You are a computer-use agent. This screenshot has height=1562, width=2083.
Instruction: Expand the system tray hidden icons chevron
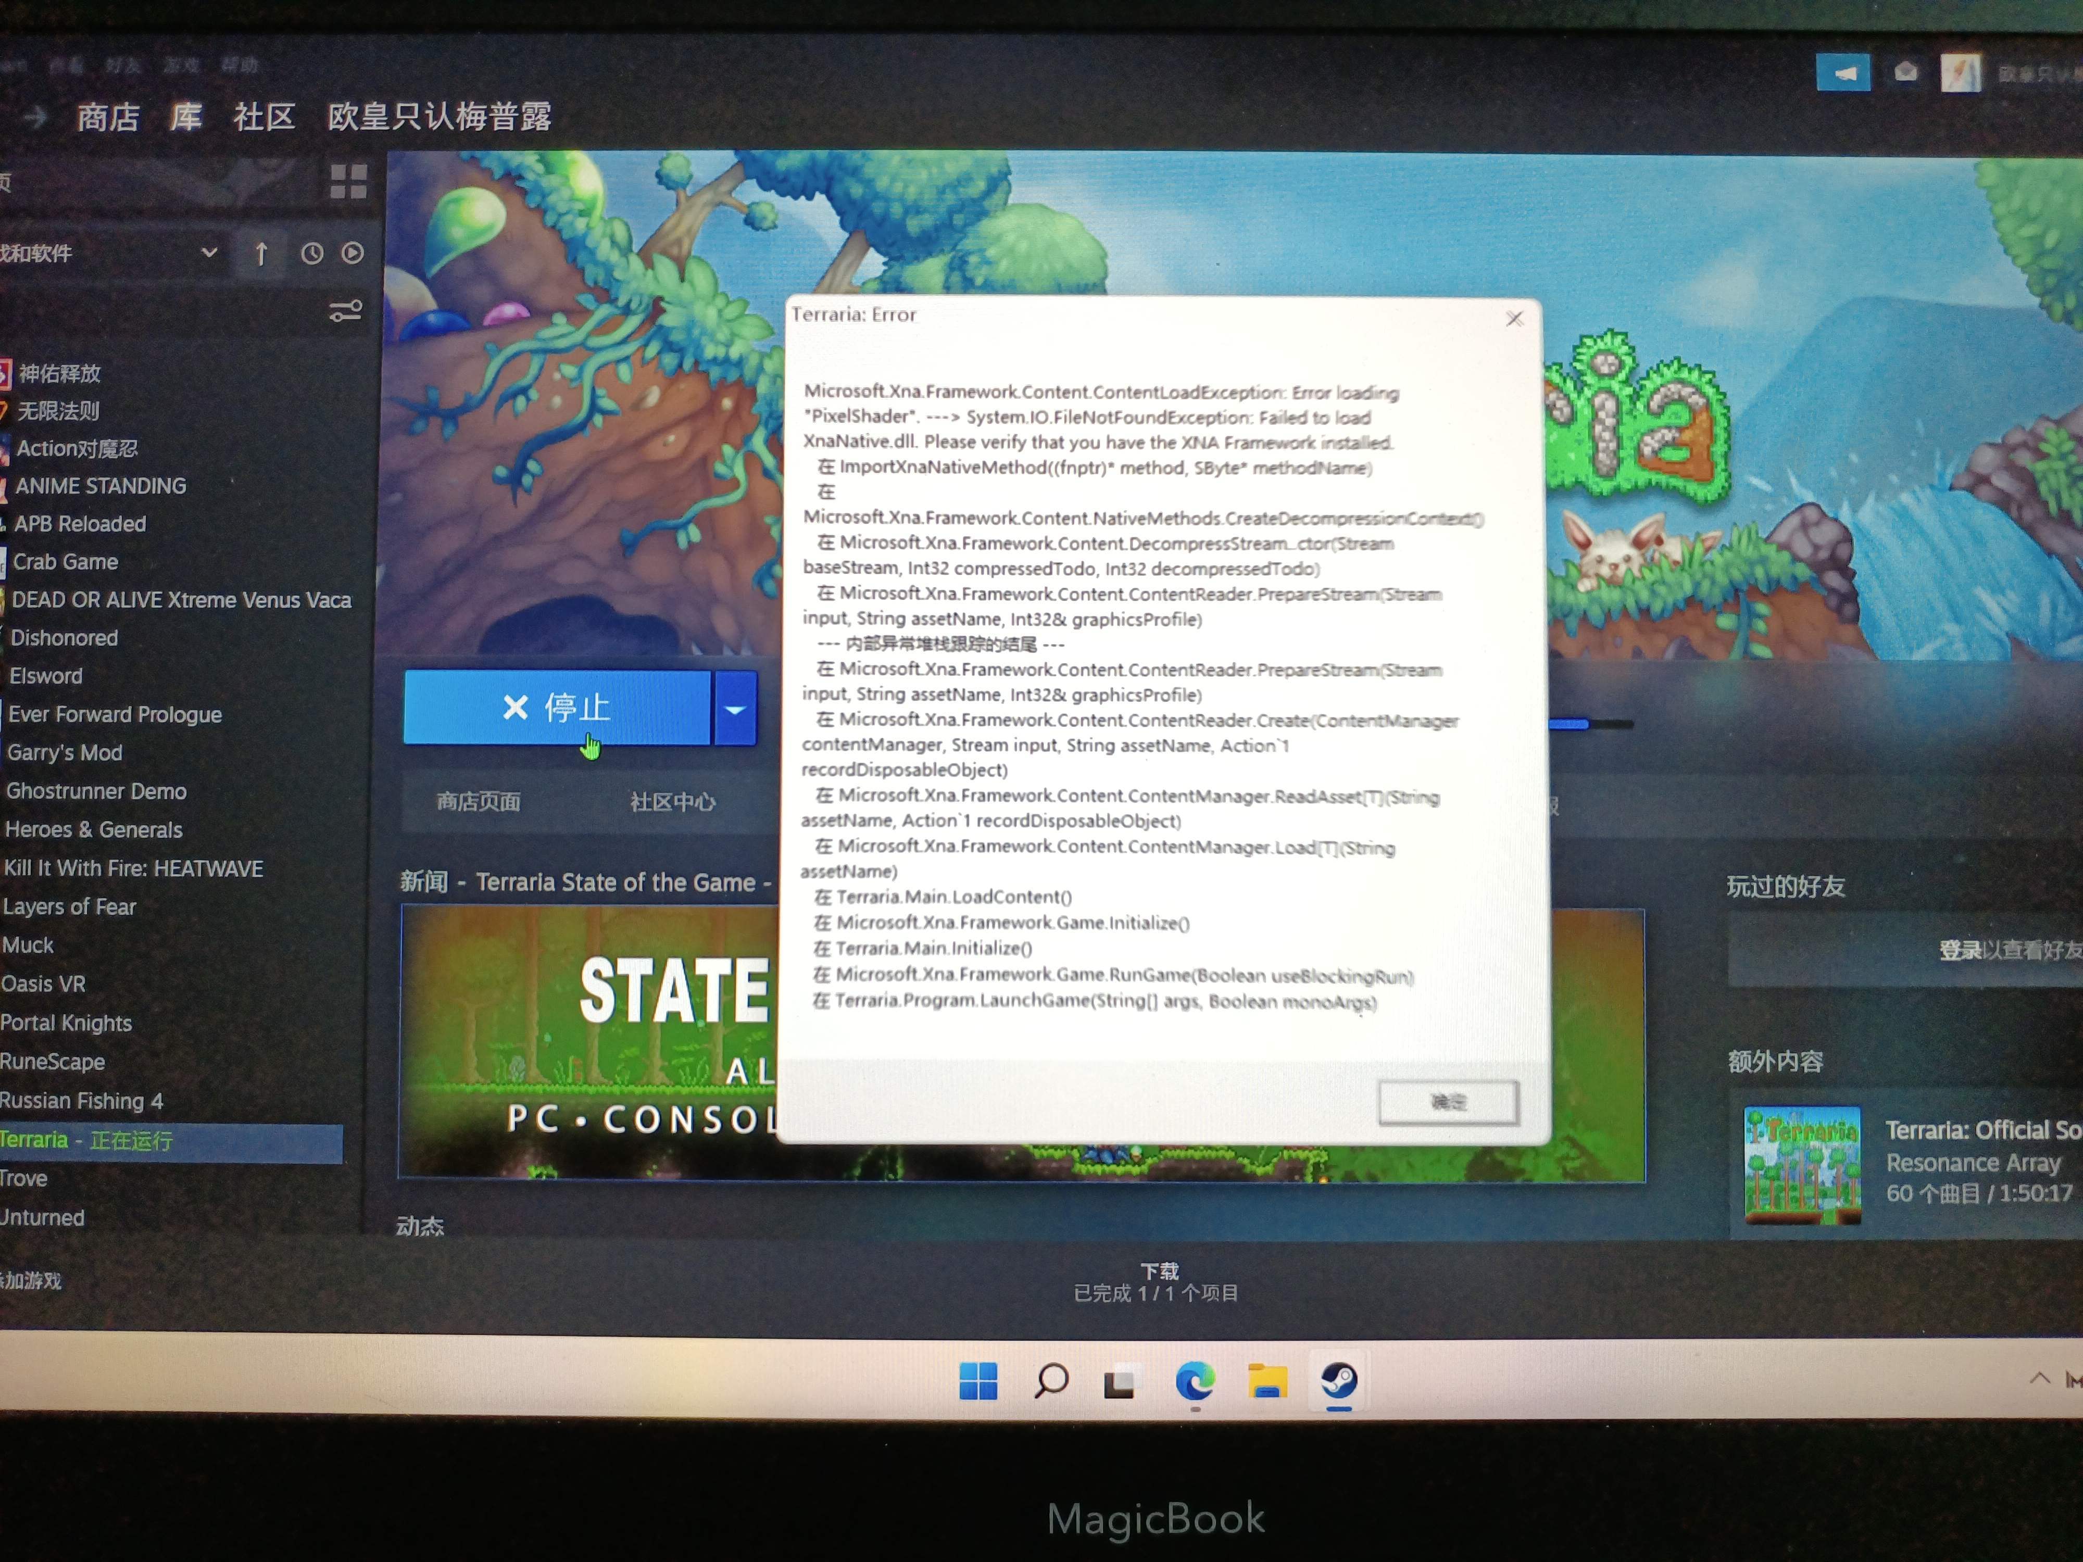(x=2039, y=1379)
